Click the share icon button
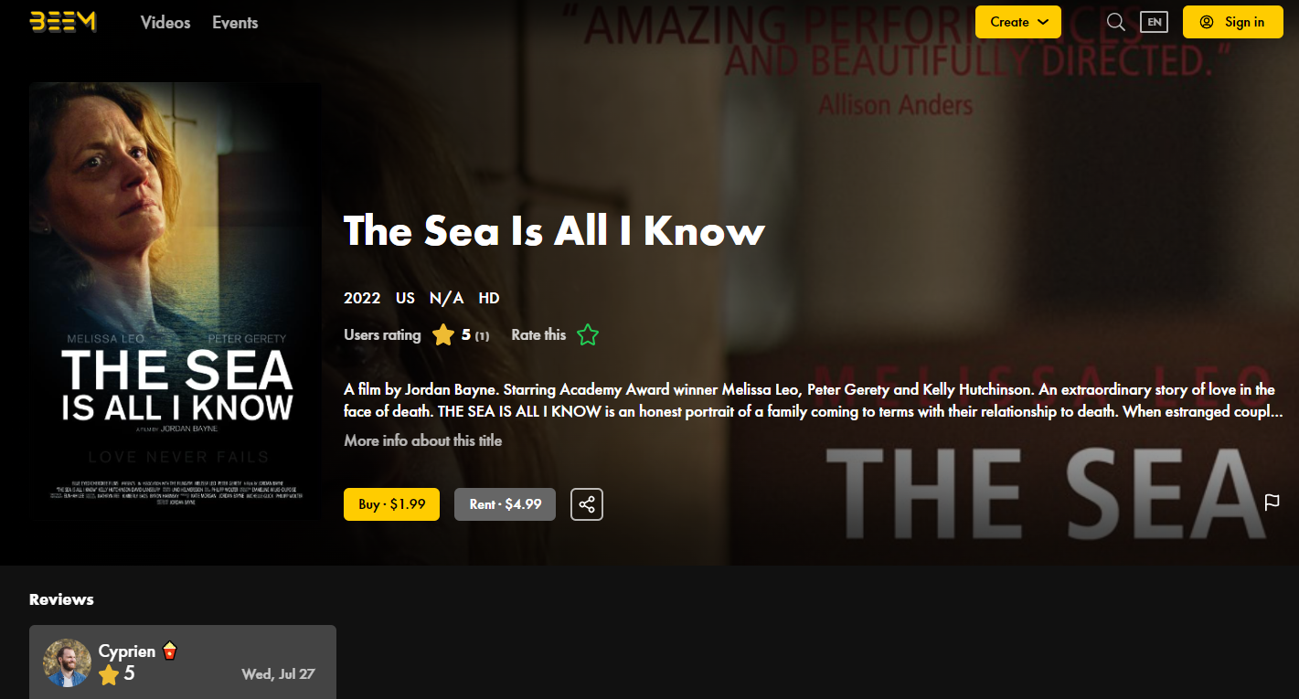Viewport: 1299px width, 699px height. (x=587, y=504)
